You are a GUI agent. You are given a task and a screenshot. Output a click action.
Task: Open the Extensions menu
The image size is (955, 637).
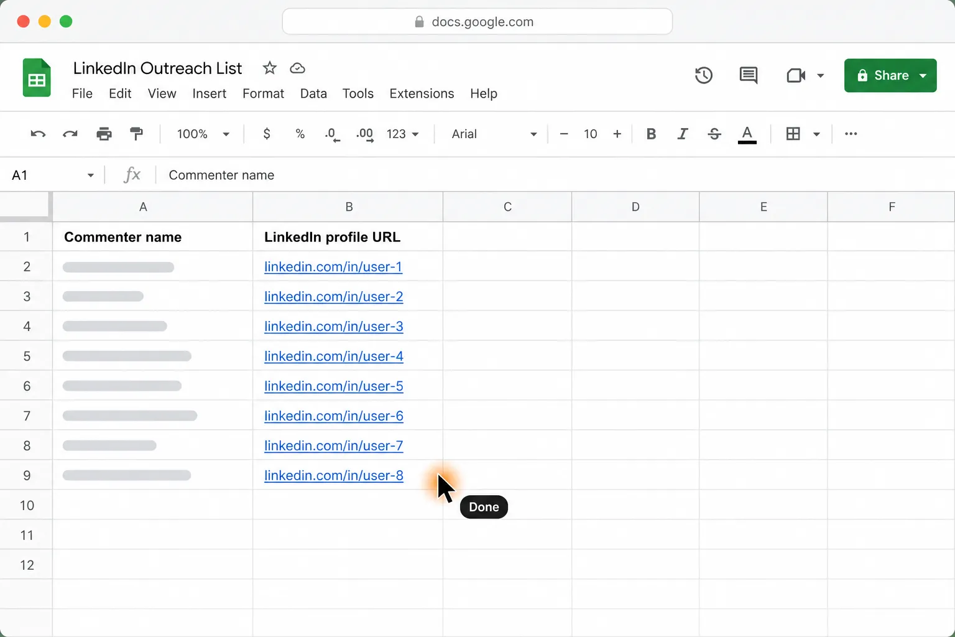tap(422, 93)
